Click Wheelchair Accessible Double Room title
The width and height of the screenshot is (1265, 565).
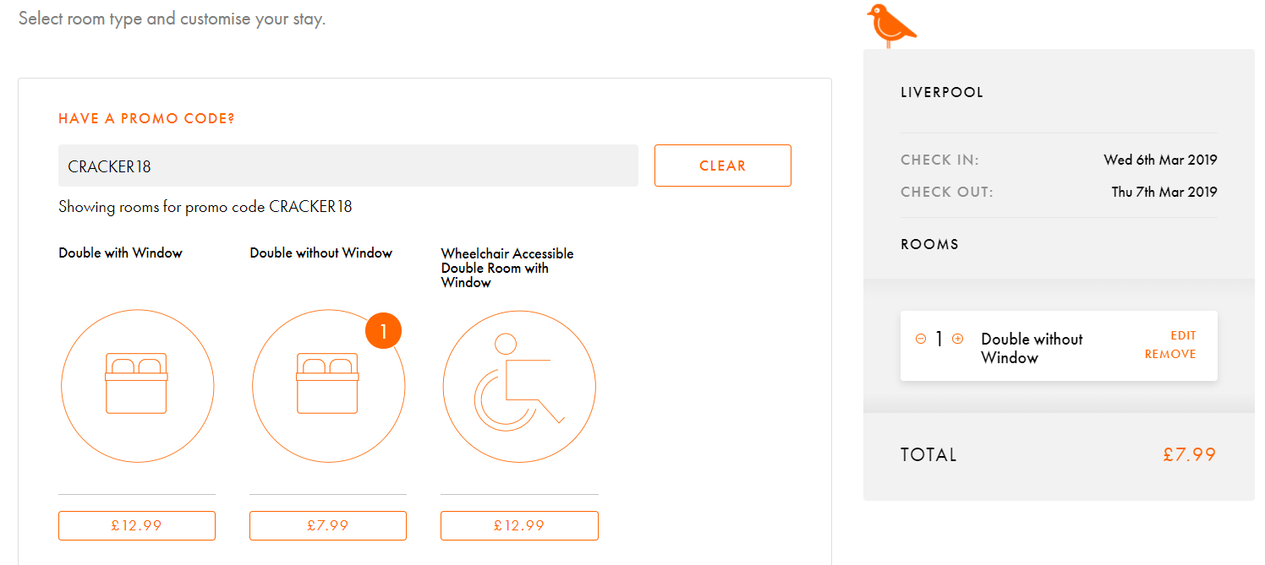coord(507,268)
